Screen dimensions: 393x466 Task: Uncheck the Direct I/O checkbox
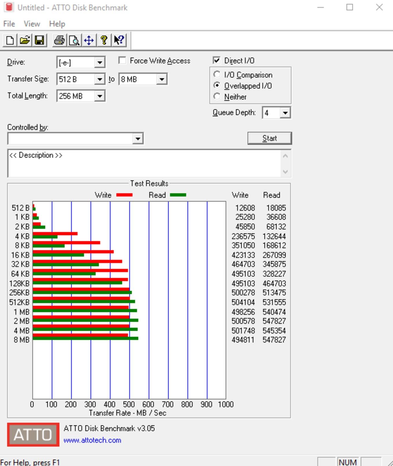[x=216, y=60]
